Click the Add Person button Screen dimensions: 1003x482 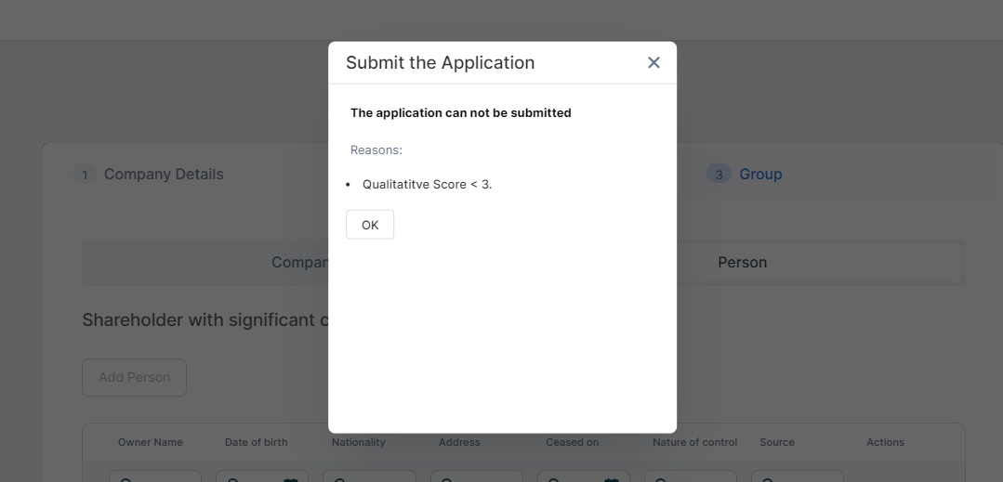134,377
